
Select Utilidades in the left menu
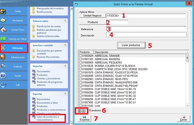click(14, 48)
